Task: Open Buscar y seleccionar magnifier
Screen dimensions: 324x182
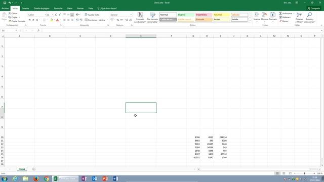Action: [309, 18]
